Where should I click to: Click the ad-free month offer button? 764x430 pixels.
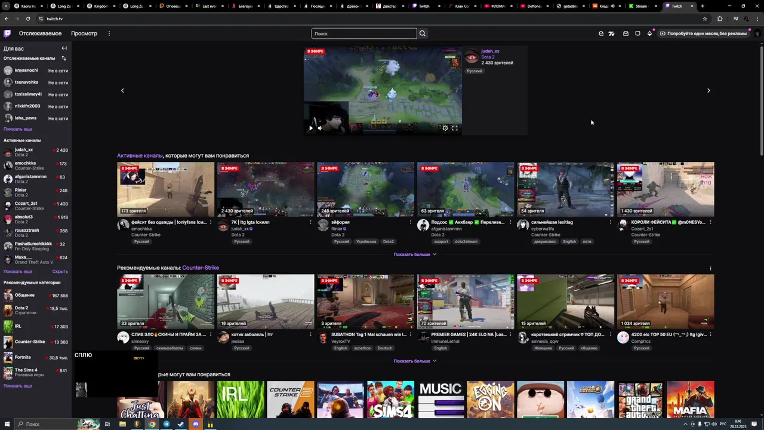point(704,33)
